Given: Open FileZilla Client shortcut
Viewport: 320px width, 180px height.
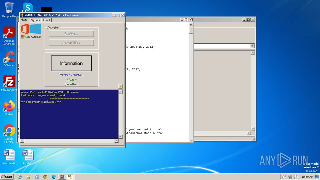Looking at the screenshot, I should point(9,83).
